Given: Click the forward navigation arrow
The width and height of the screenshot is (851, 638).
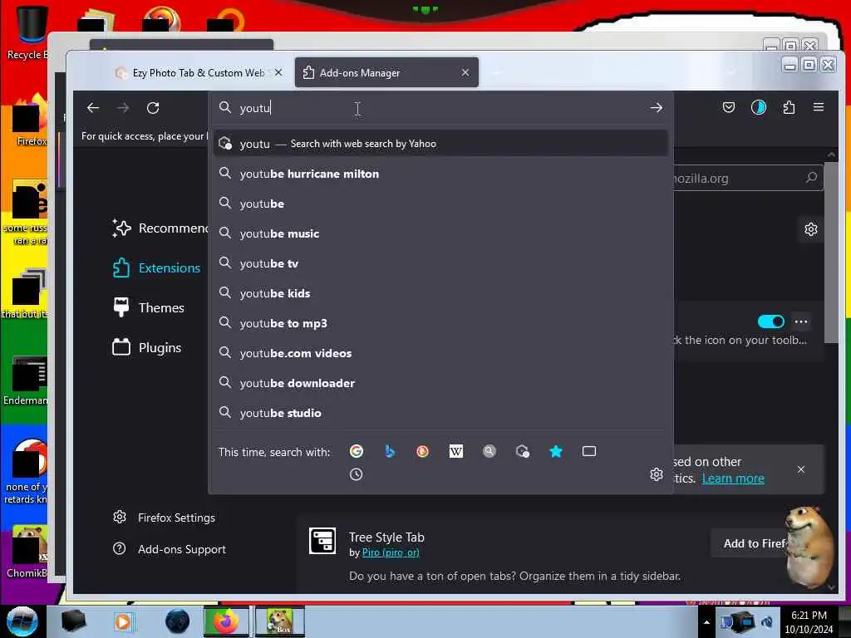Looking at the screenshot, I should pyautogui.click(x=123, y=107).
